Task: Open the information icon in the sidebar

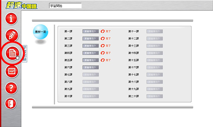Action: click(11, 19)
